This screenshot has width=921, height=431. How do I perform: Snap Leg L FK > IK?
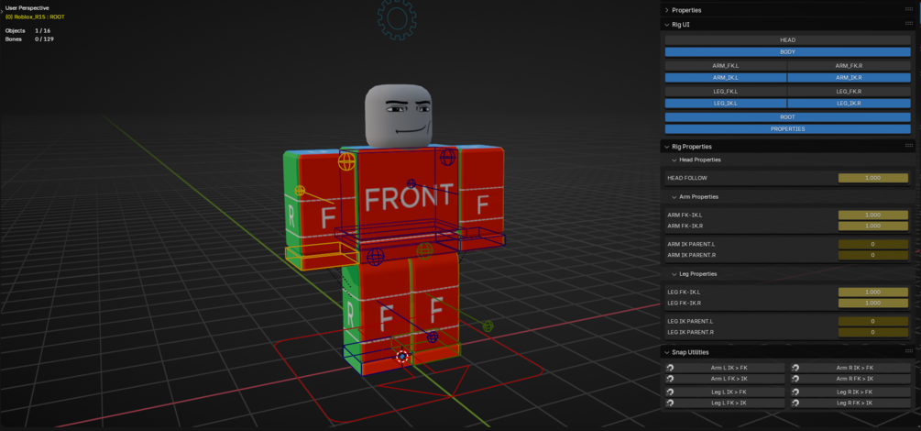[x=725, y=403]
